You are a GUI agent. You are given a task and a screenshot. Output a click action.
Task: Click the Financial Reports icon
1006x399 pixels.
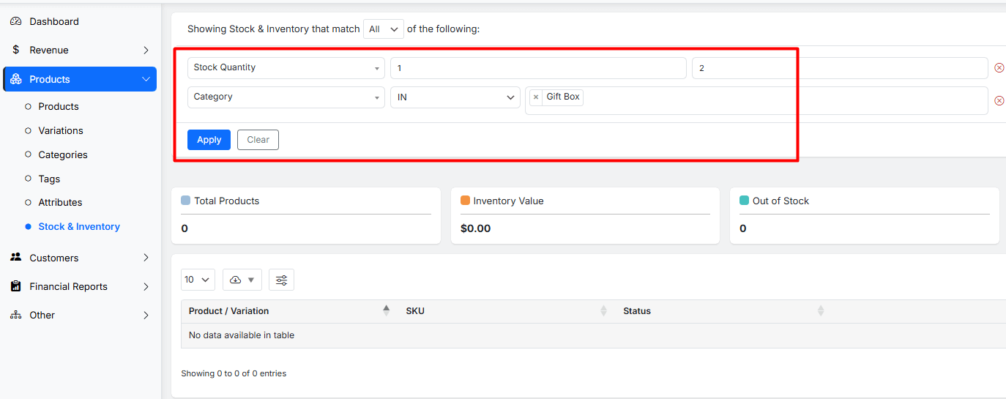point(15,286)
